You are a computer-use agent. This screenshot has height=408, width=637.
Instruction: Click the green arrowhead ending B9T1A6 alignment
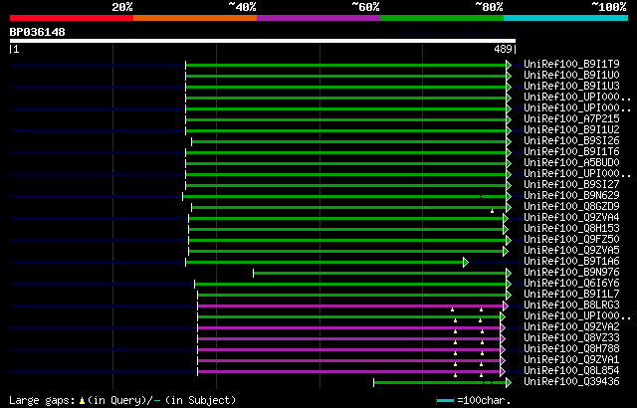pos(466,263)
